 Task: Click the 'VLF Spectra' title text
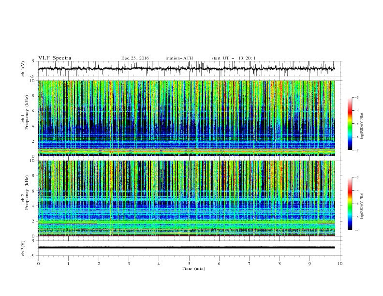[55, 58]
